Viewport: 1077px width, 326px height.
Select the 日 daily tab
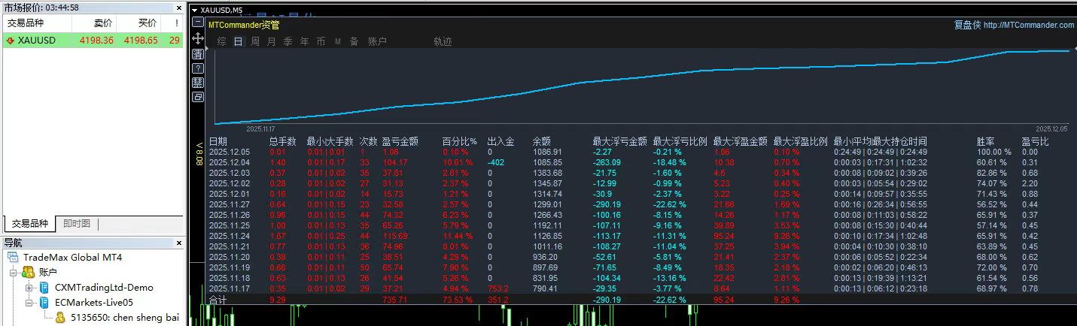[239, 42]
